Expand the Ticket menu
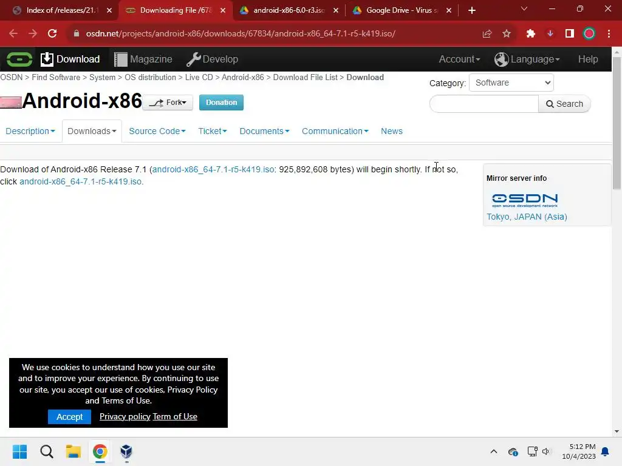622x466 pixels. click(x=212, y=131)
